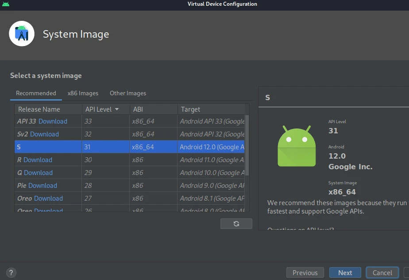Select the Recommended tab
The image size is (409, 280).
pos(35,93)
